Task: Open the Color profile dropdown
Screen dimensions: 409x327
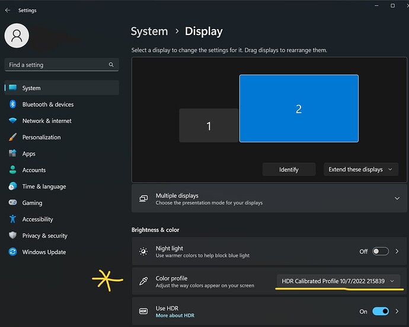Action: point(338,281)
